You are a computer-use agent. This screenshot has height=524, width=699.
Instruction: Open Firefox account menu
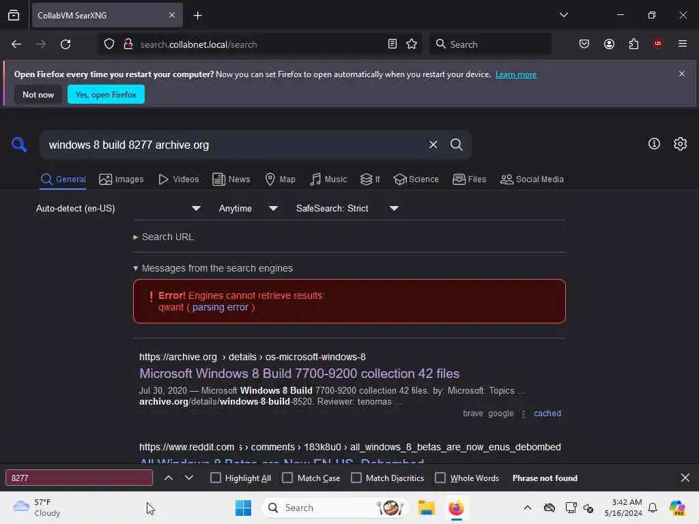609,44
